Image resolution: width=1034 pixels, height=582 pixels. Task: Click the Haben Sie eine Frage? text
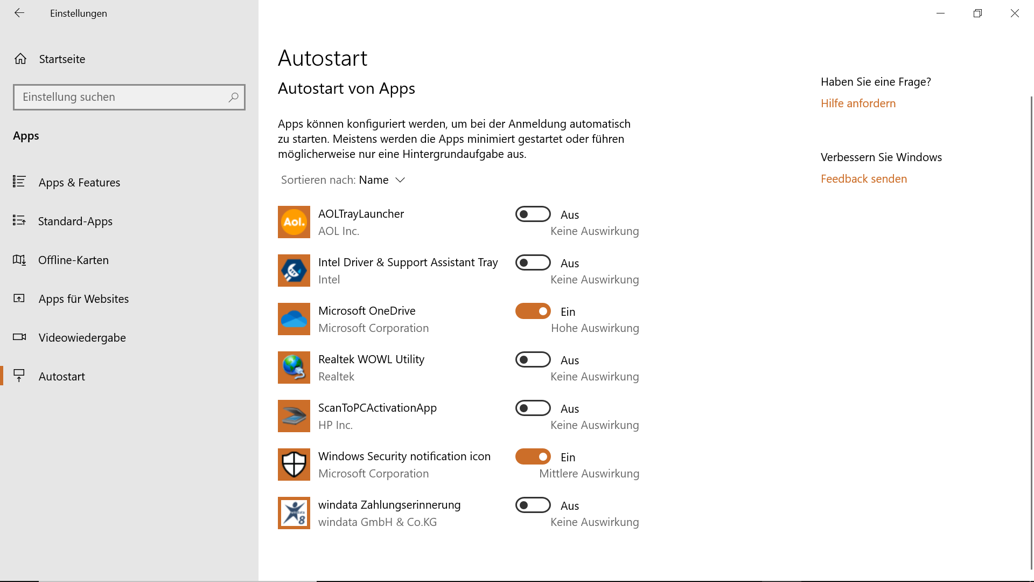pyautogui.click(x=876, y=82)
